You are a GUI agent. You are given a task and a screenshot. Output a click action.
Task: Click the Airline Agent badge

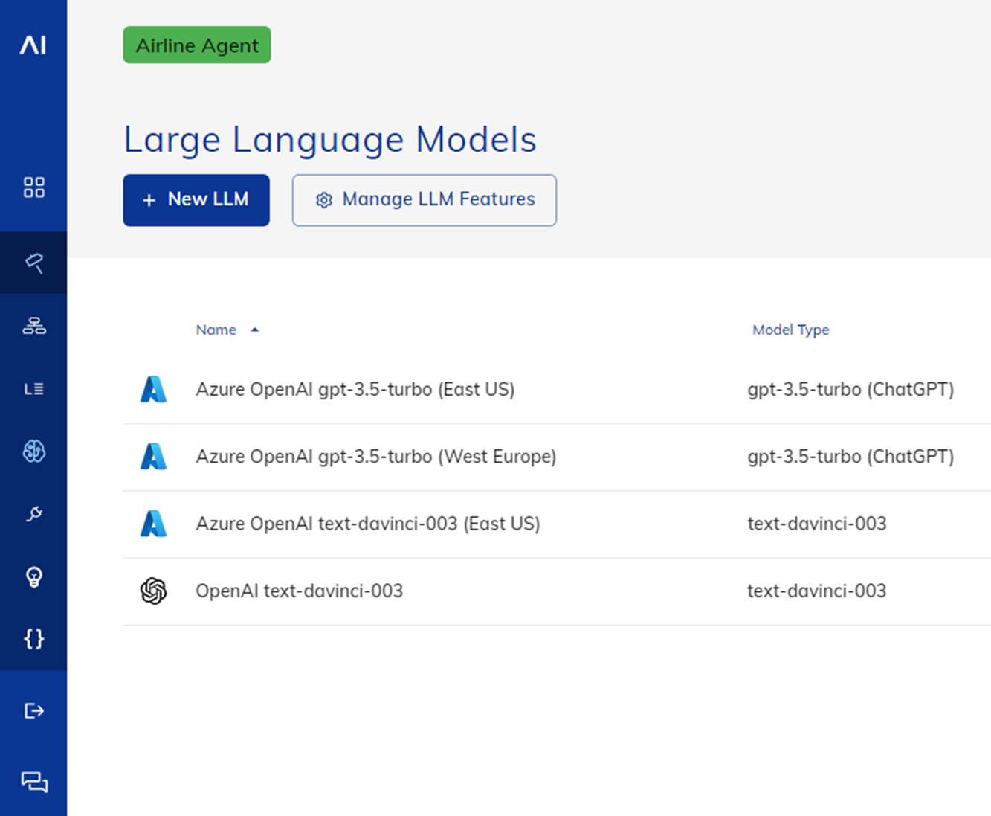(197, 45)
